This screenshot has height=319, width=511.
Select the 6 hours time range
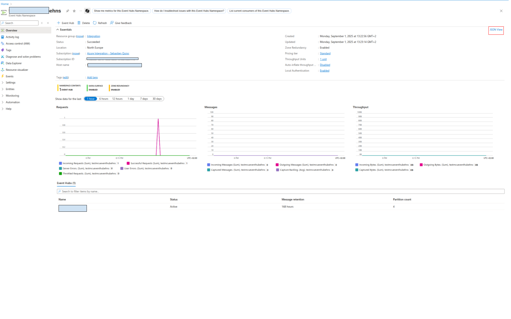104,99
